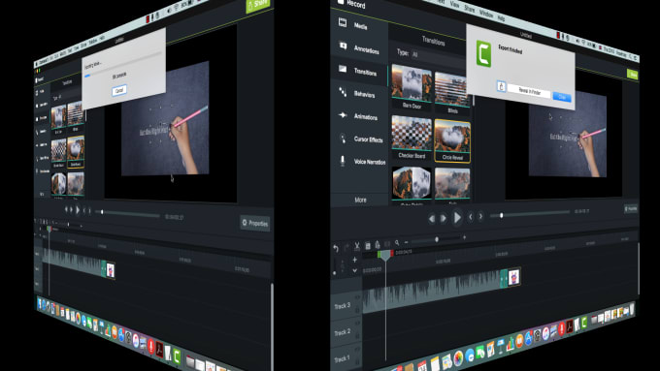Select image clip on left window timeline

pos(111,269)
